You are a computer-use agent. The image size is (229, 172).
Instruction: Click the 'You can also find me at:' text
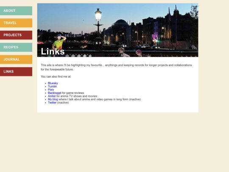(x=56, y=76)
